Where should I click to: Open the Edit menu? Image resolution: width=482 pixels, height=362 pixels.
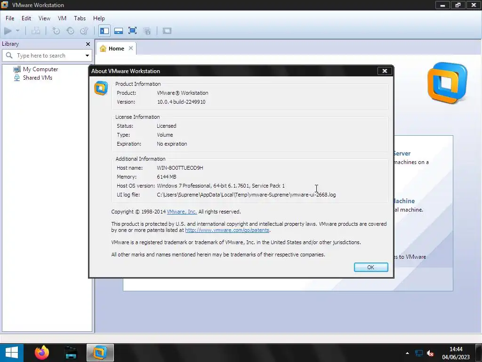(26, 18)
